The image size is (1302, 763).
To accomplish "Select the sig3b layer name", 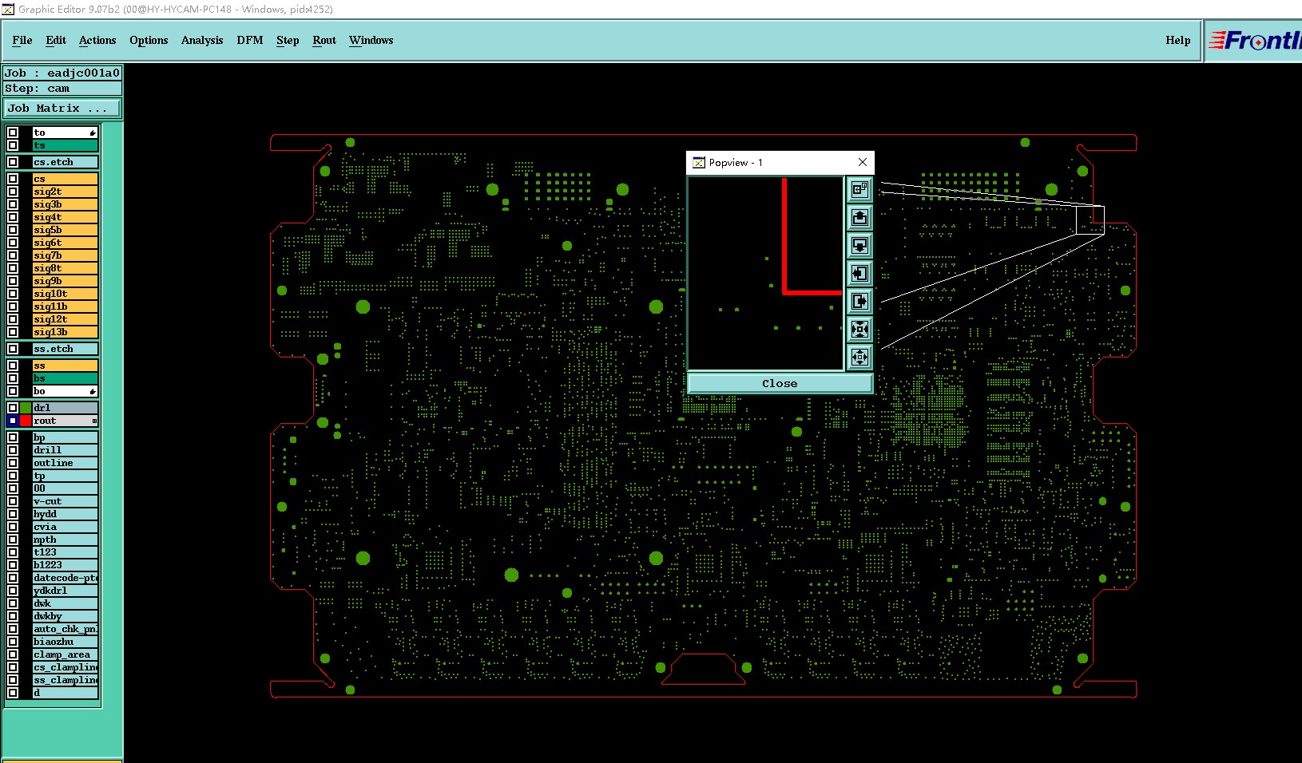I will [65, 204].
